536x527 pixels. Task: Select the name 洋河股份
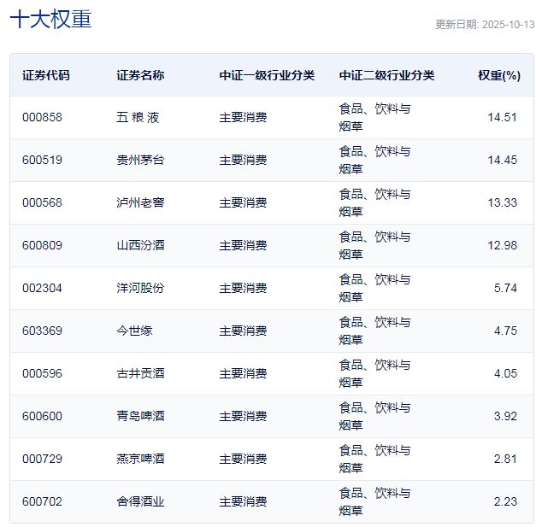click(x=140, y=288)
